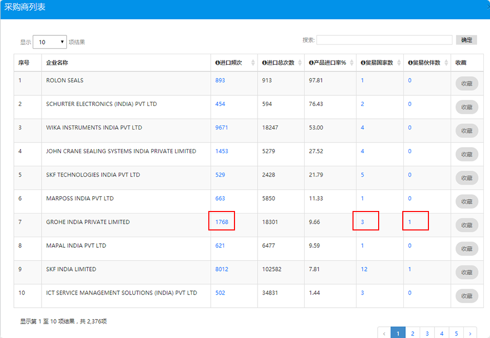Open trade countries link 5 for SKF TECHNOLOGIES
Viewport: 490px width, 338px height.
[x=363, y=175]
